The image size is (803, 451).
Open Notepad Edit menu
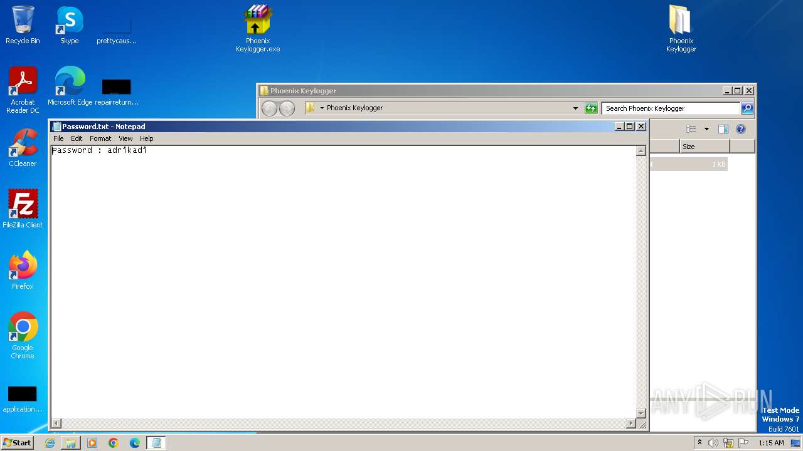[x=77, y=138]
